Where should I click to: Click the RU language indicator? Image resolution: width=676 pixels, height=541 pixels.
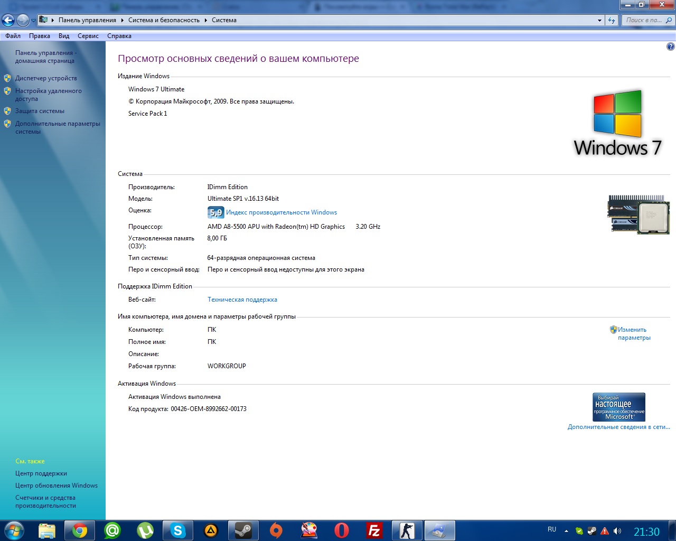point(552,529)
